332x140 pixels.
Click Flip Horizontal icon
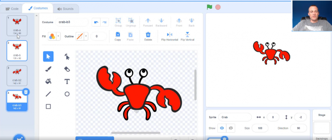170,36
